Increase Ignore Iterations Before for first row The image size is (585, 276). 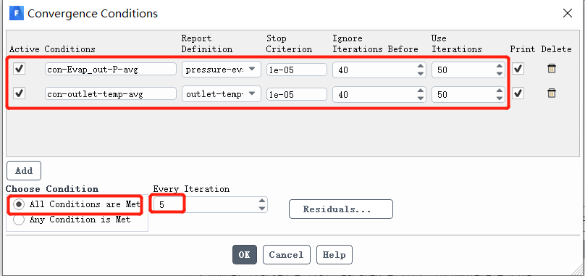point(421,66)
